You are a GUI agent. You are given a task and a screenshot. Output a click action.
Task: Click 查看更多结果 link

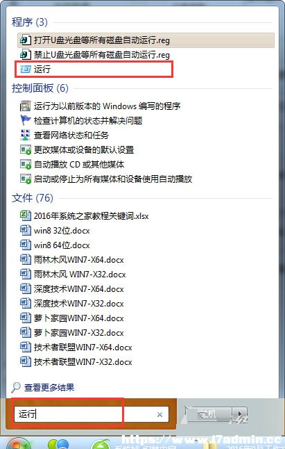tap(49, 387)
